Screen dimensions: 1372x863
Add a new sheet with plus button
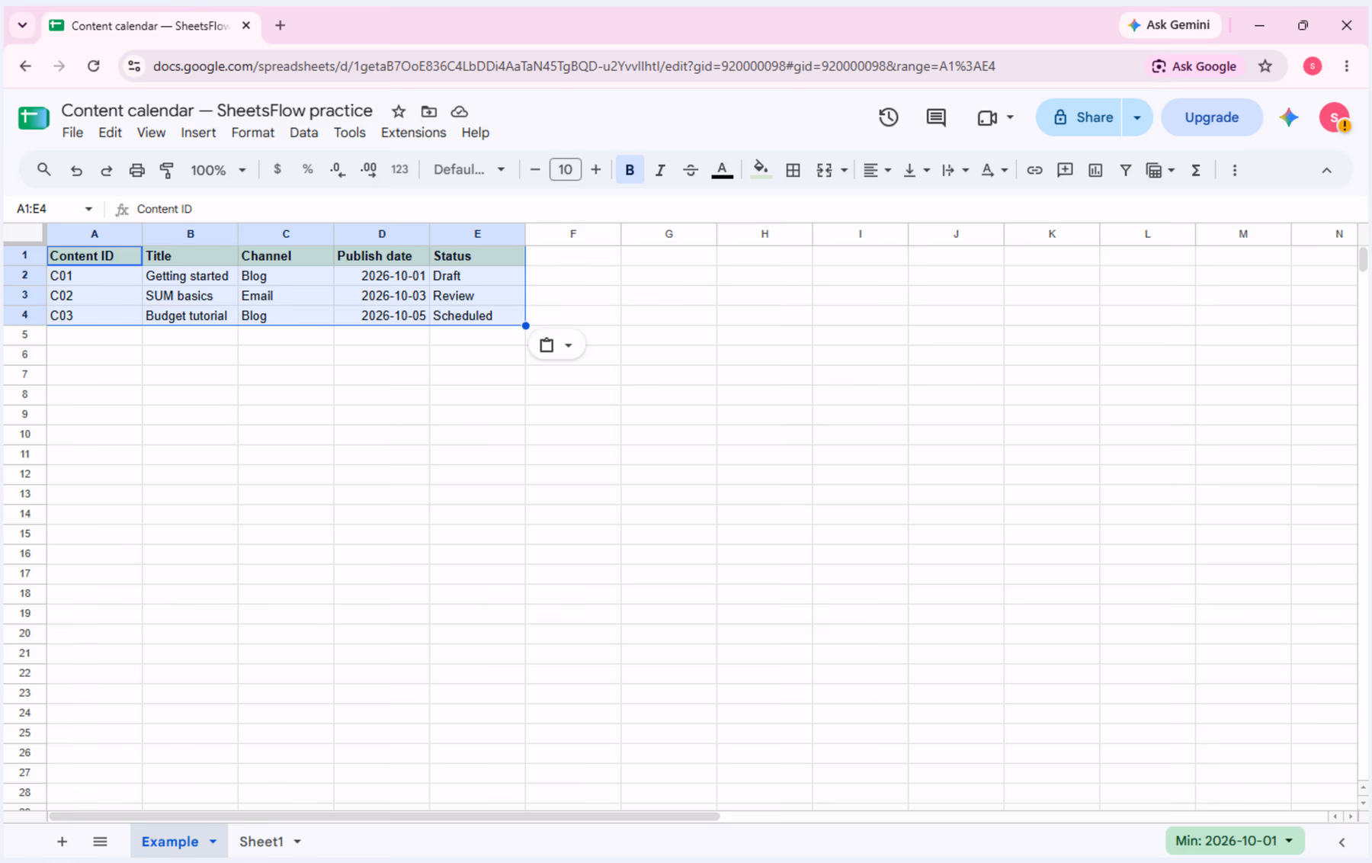[x=62, y=842]
